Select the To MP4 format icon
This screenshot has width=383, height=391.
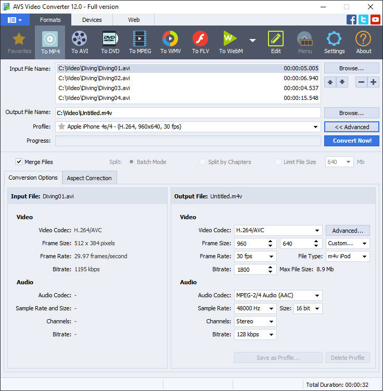tap(50, 43)
